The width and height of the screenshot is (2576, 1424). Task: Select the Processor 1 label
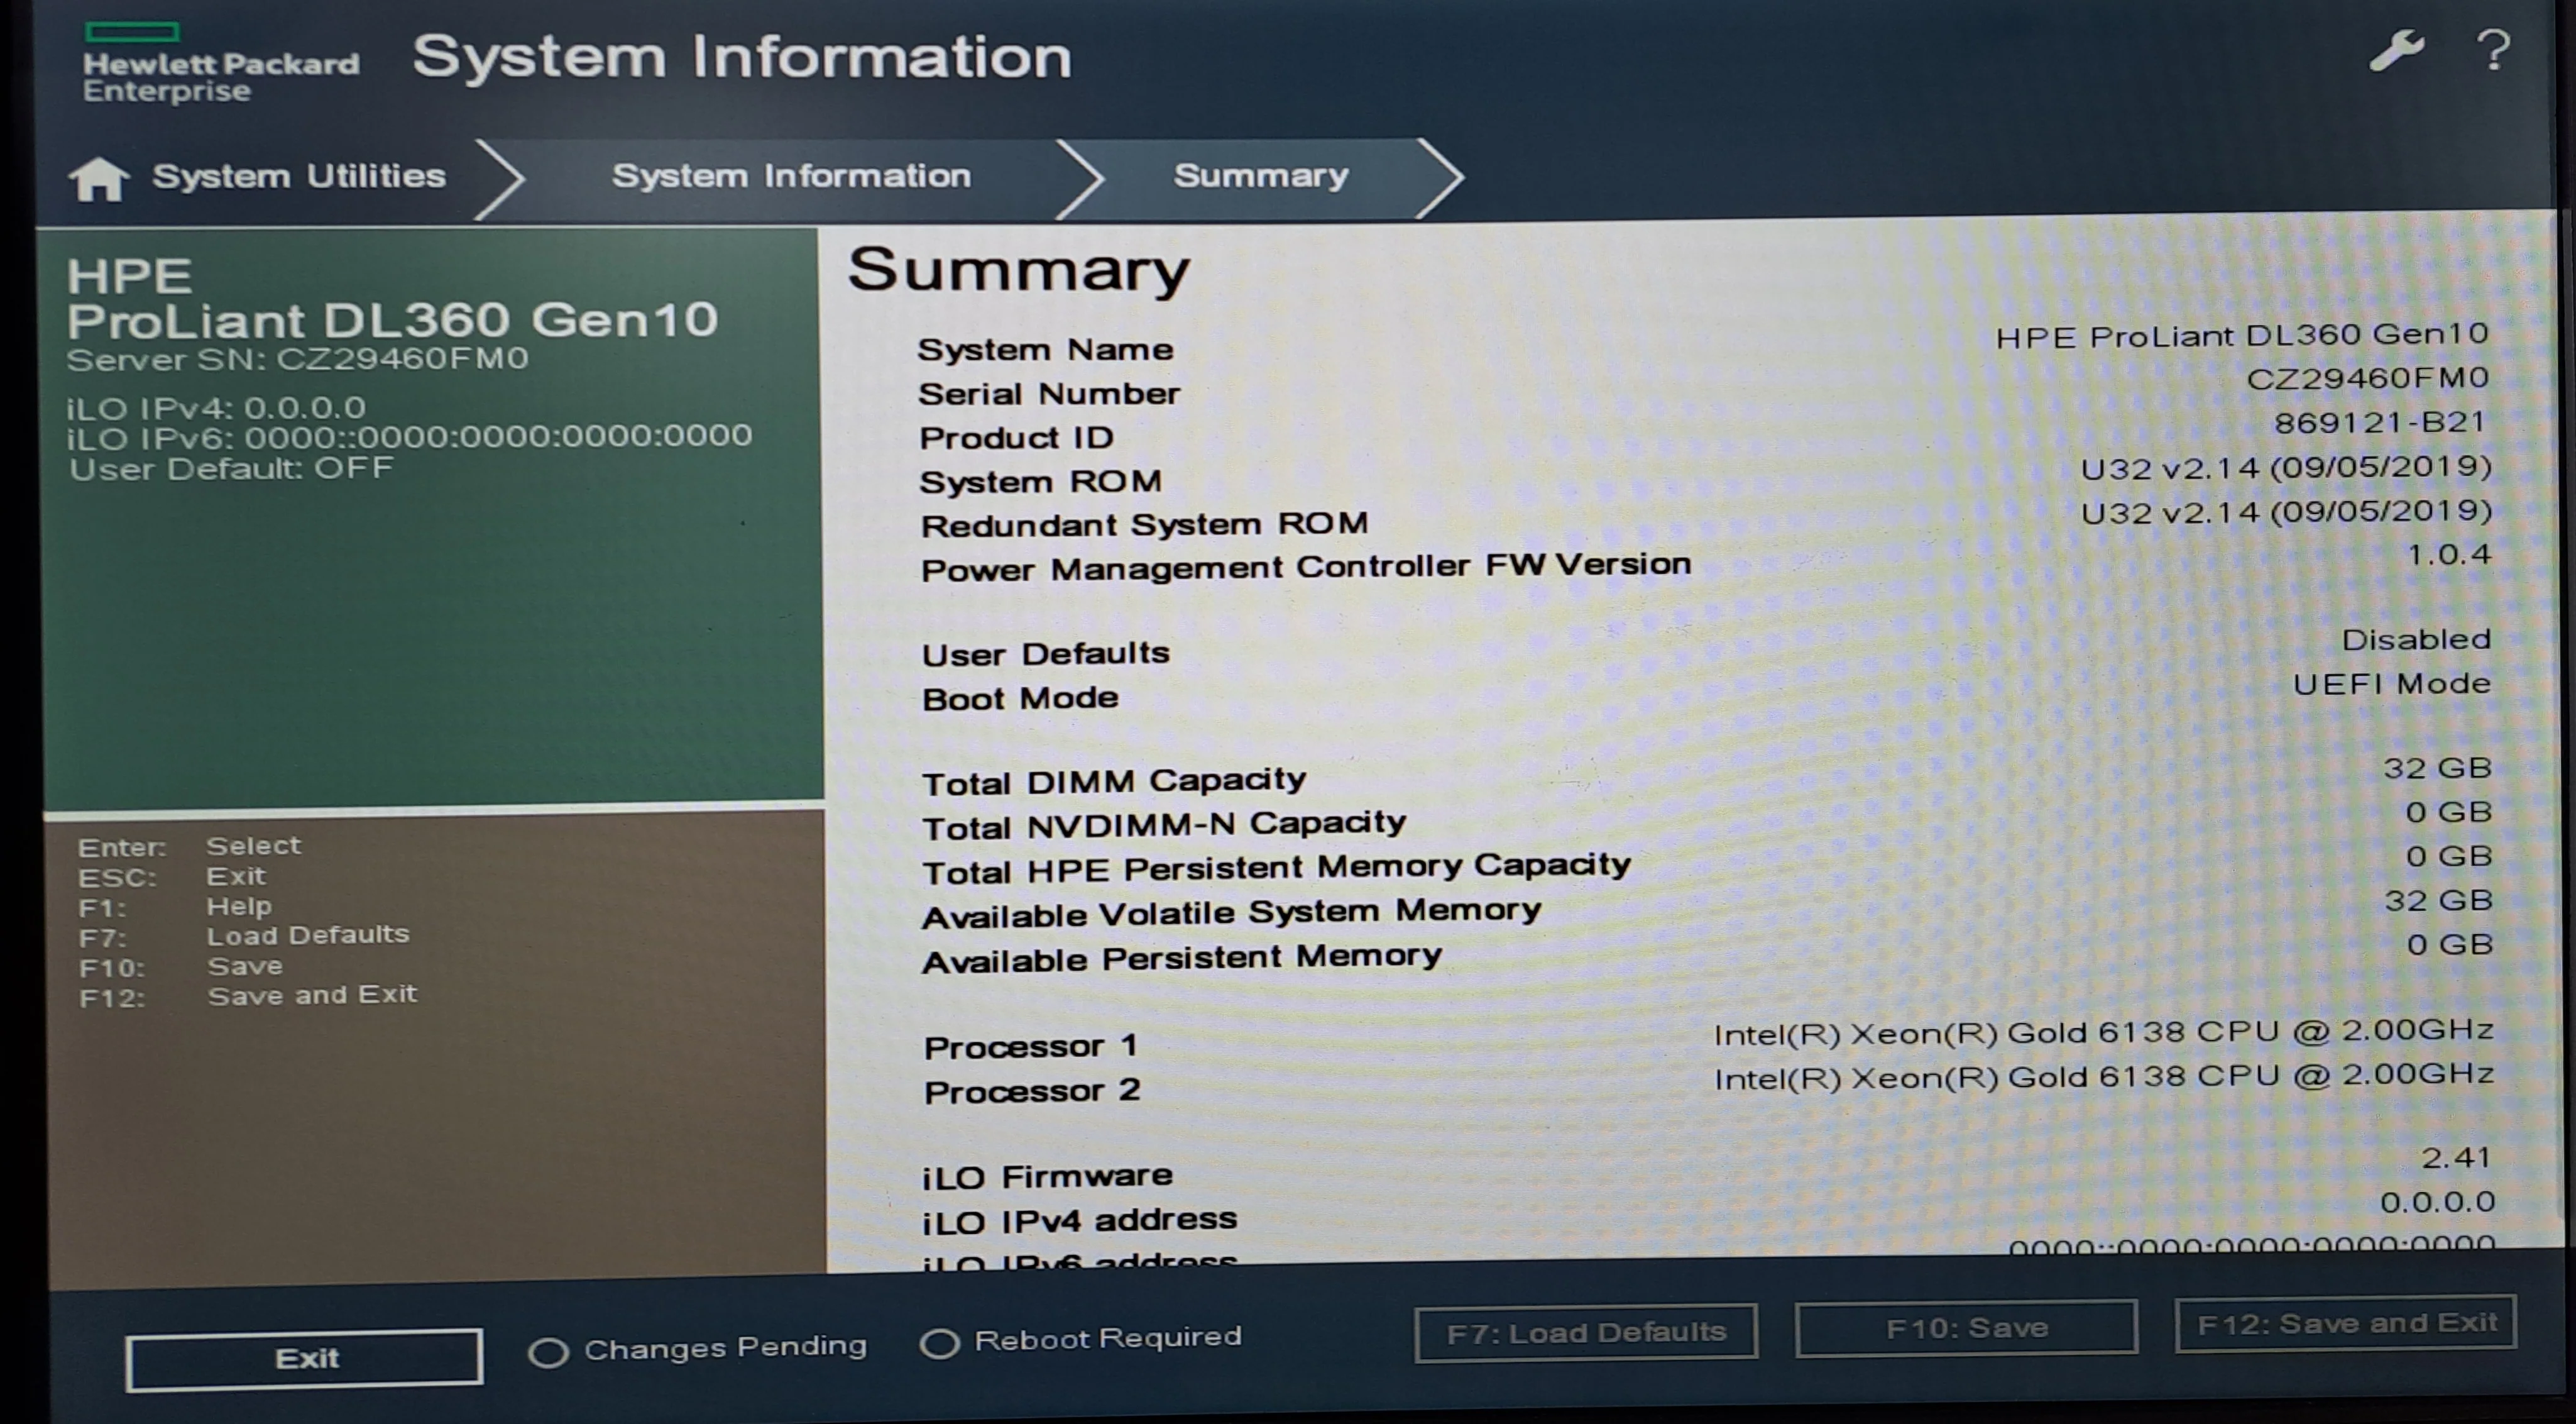[1031, 1047]
